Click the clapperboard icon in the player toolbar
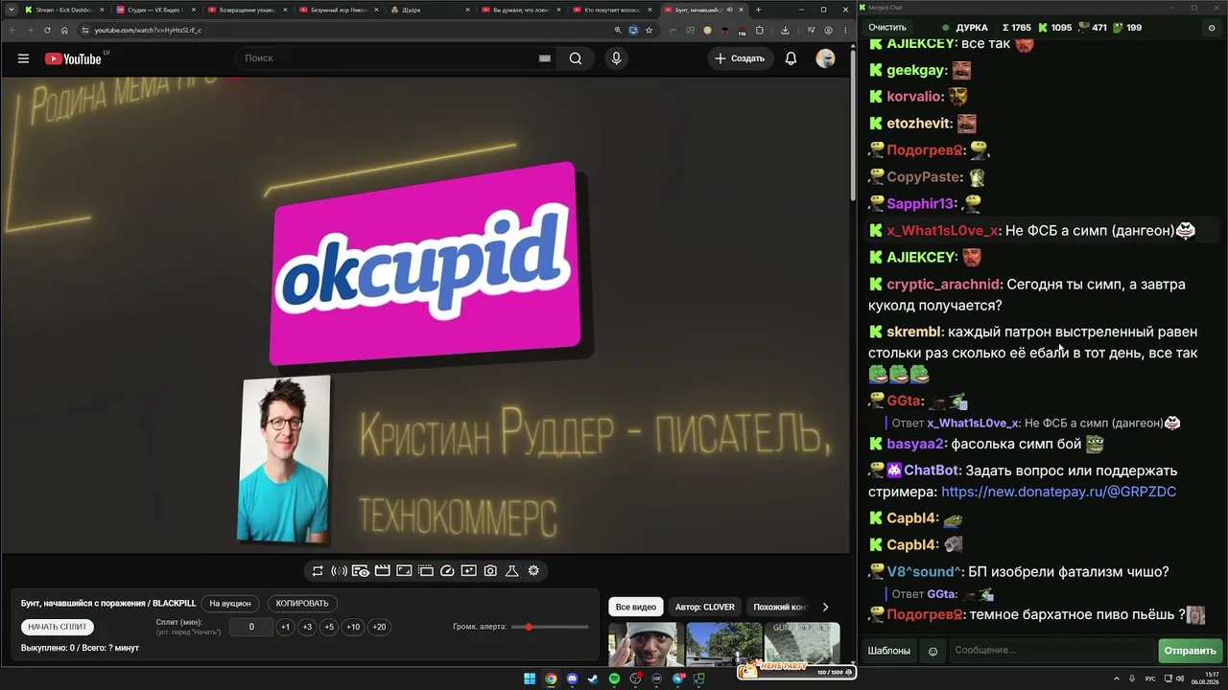The image size is (1228, 690). click(x=382, y=571)
